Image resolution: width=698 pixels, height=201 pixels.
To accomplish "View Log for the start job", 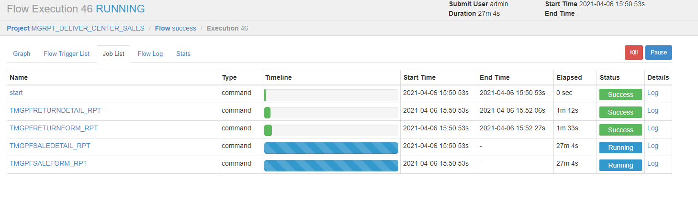I will (x=653, y=93).
